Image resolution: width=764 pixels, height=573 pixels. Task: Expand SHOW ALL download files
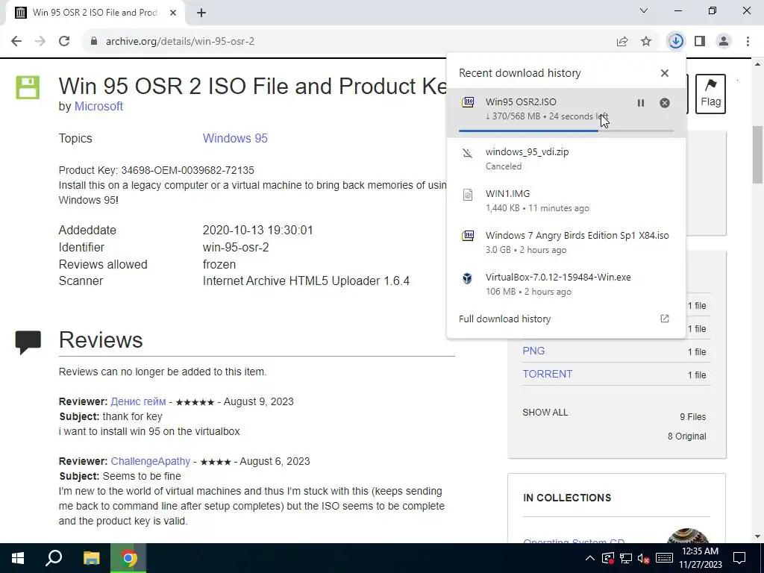(545, 412)
